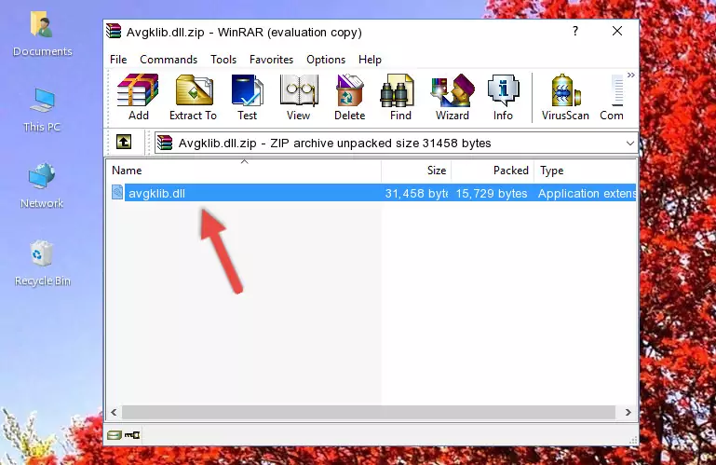Open the Tools menu
The width and height of the screenshot is (716, 465).
pyautogui.click(x=223, y=60)
